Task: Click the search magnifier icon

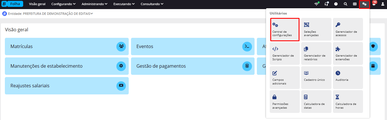Action: (x=346, y=4)
